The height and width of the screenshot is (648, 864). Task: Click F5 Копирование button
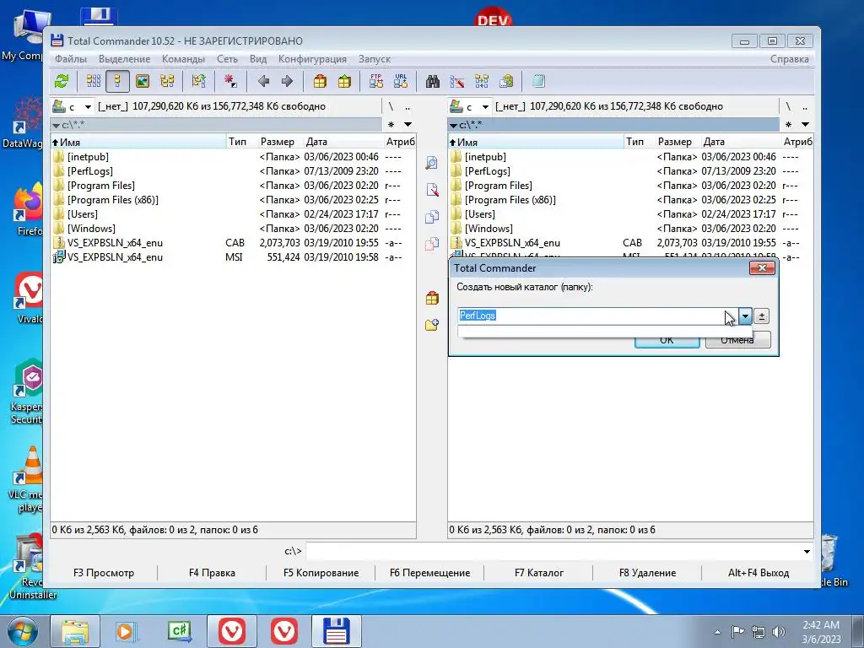pyautogui.click(x=321, y=573)
